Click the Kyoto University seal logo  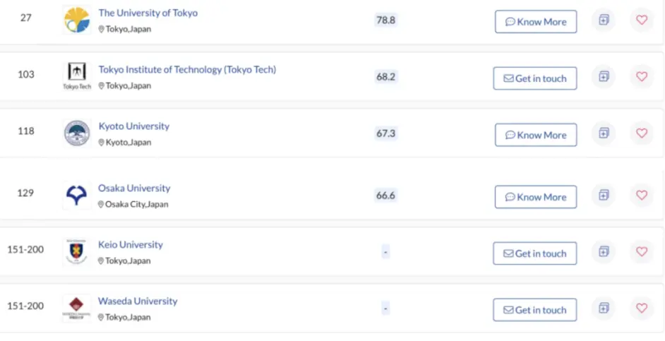tap(76, 133)
